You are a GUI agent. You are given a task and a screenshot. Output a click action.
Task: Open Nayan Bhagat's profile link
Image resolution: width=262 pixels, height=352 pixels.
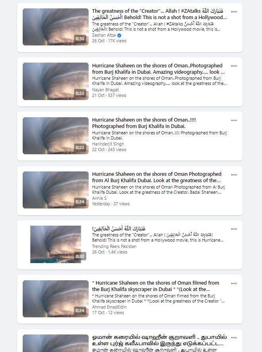pyautogui.click(x=105, y=90)
